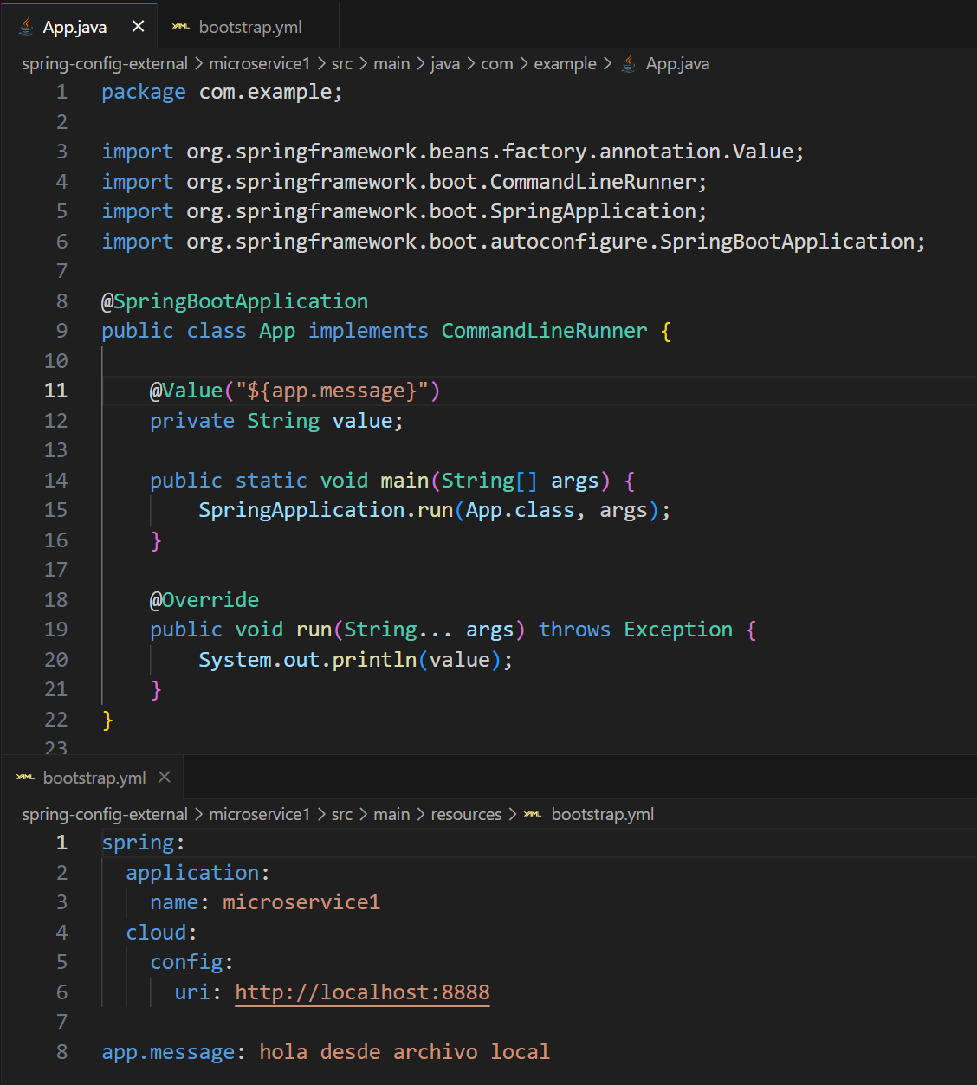
Task: Click App.java file name in breadcrumb
Action: tap(677, 64)
